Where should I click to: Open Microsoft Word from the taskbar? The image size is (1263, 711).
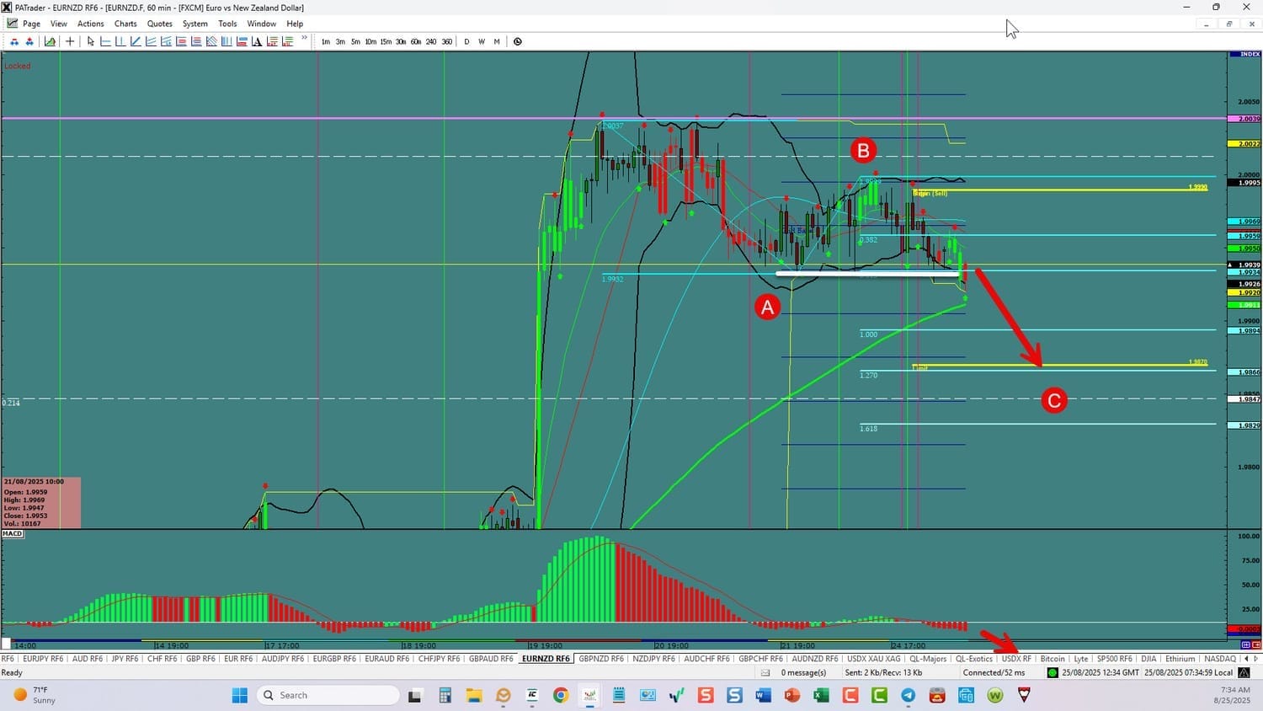pos(764,695)
